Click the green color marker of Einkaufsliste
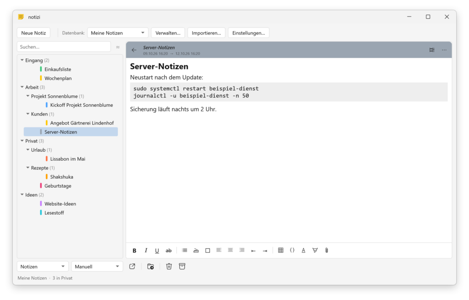The image size is (469, 300). click(41, 69)
